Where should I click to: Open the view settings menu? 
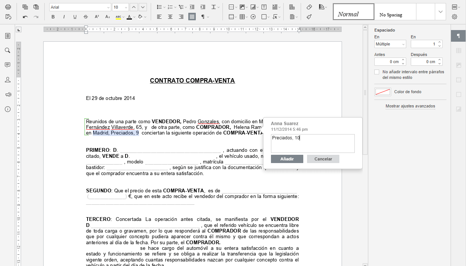[456, 7]
